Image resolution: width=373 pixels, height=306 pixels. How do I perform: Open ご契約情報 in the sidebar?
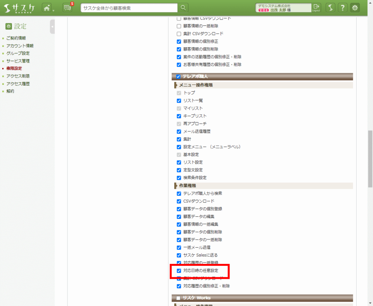click(x=16, y=38)
